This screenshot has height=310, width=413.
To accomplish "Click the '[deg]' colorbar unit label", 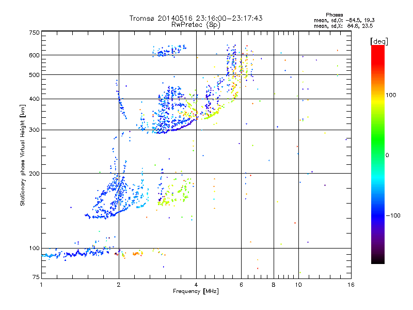I will [379, 41].
